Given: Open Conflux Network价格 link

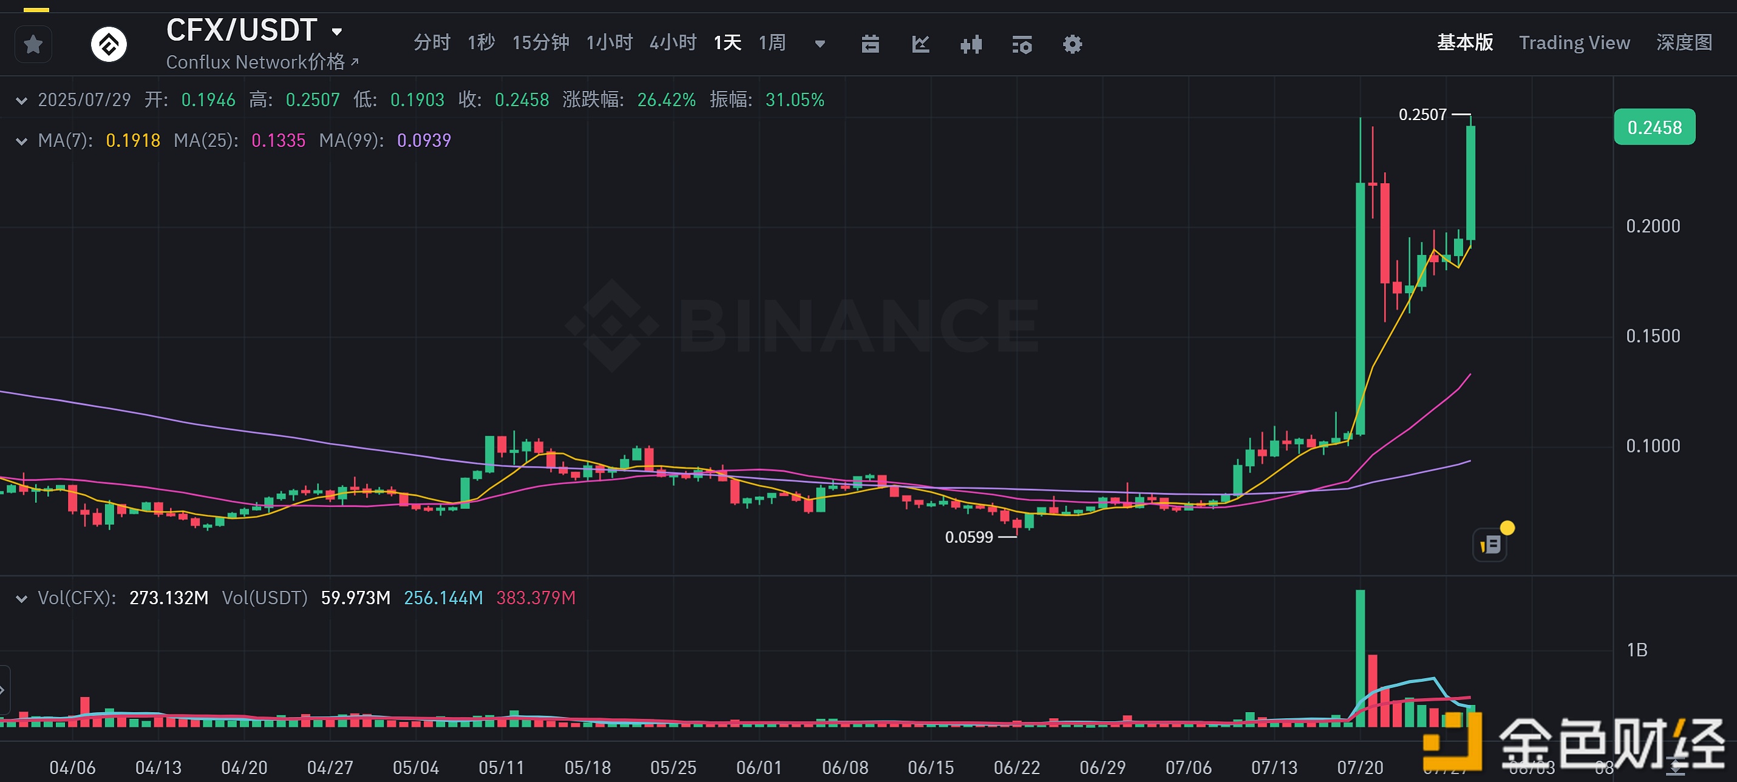Looking at the screenshot, I should click(x=262, y=62).
